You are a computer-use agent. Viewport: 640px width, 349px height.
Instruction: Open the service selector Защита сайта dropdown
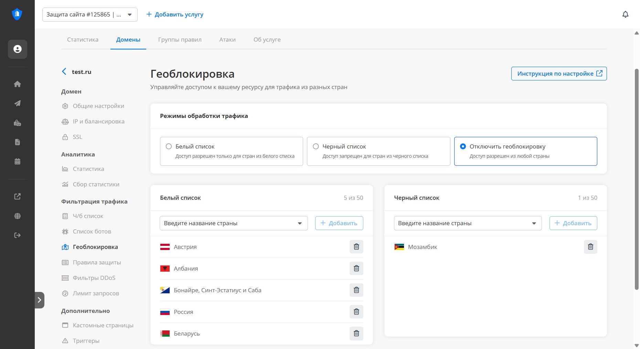click(x=90, y=14)
